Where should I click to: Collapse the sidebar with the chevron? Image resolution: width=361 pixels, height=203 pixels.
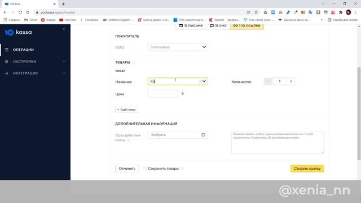tap(64, 29)
